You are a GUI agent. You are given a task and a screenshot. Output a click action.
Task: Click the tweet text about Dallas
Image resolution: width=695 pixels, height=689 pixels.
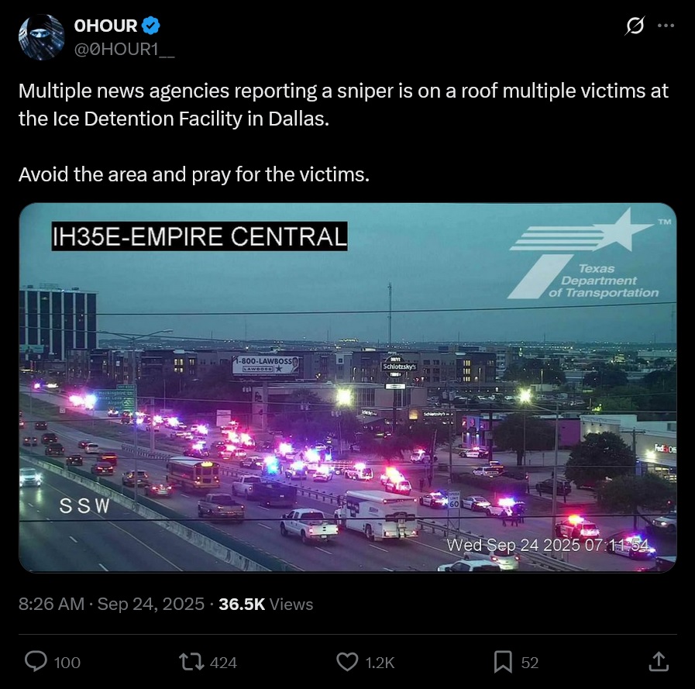click(x=343, y=105)
